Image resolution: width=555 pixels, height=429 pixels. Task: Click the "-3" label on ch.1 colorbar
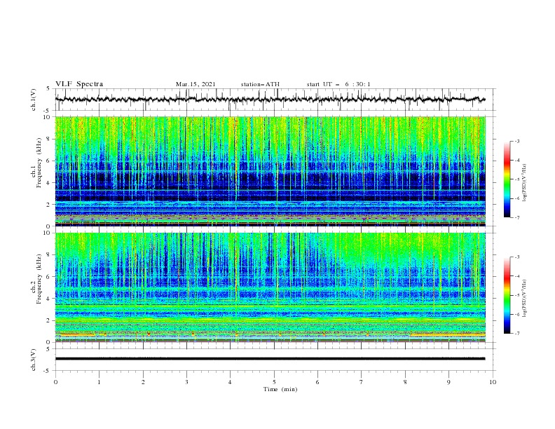pyautogui.click(x=516, y=141)
